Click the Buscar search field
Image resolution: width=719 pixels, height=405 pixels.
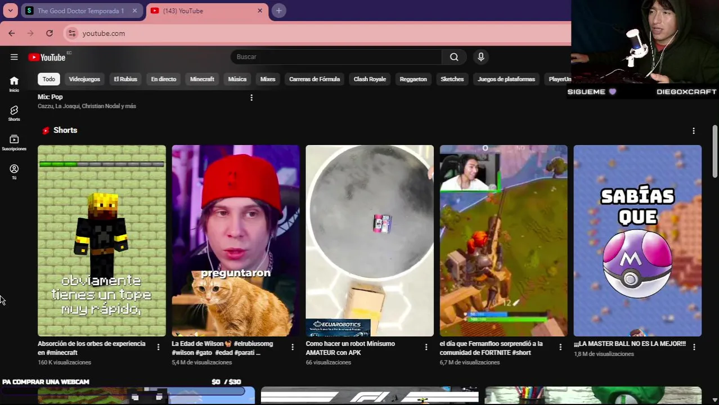(336, 57)
